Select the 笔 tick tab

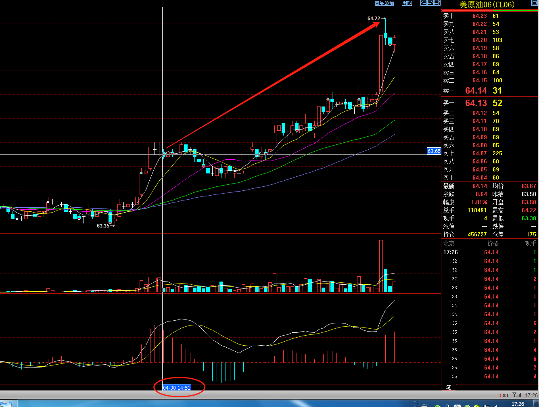coord(448,387)
